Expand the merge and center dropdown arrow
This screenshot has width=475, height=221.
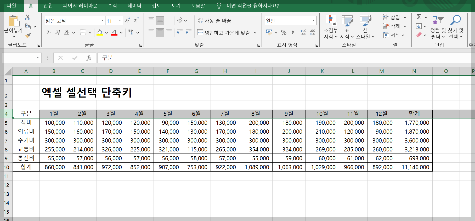tap(255, 33)
